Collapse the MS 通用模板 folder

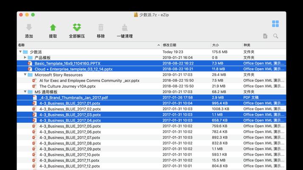pos(25,91)
